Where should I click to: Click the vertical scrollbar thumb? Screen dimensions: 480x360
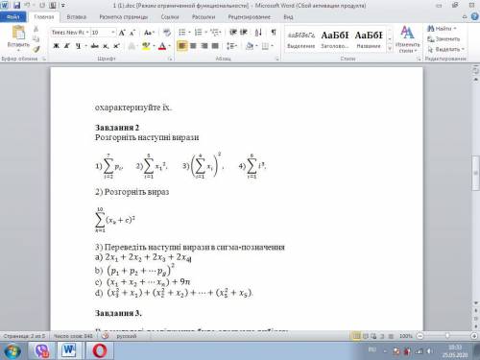(476, 173)
